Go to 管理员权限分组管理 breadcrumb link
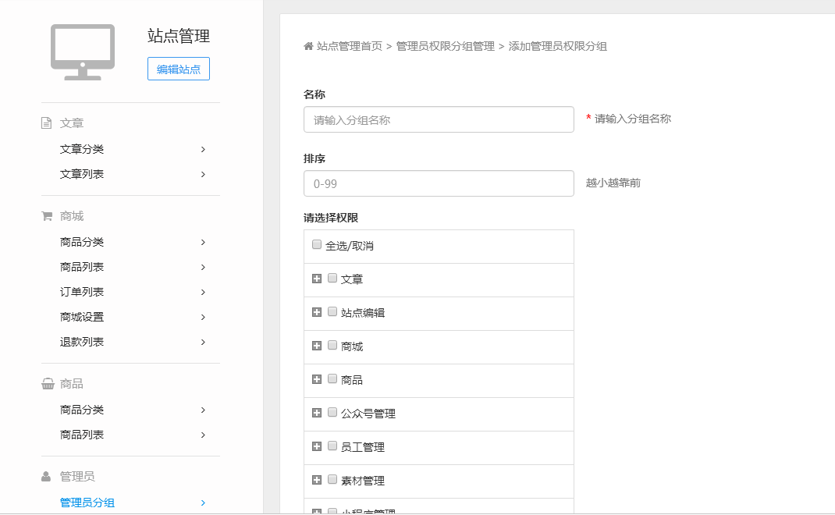 point(445,46)
